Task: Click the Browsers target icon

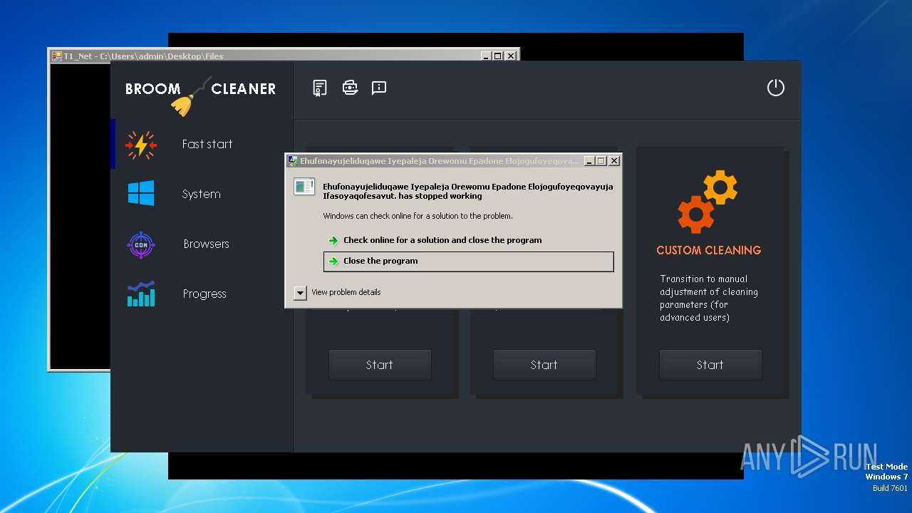Action: click(x=141, y=244)
